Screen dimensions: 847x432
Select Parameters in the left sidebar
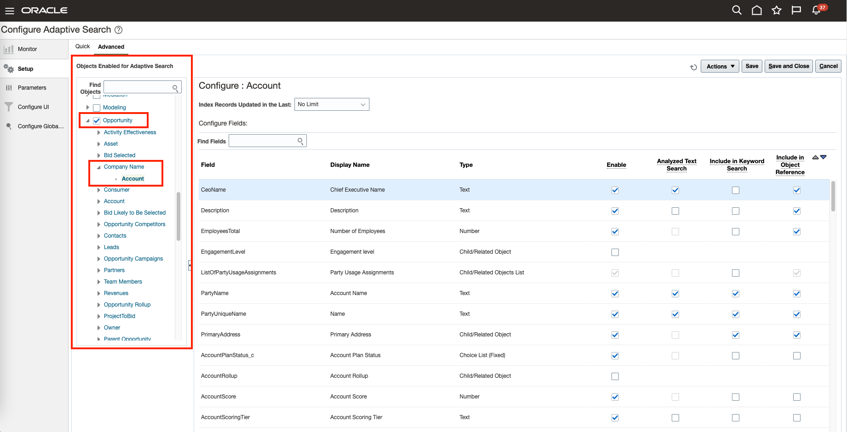pyautogui.click(x=32, y=88)
